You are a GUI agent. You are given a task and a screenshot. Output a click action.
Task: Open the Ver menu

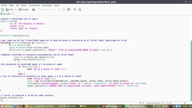[x=17, y=5]
